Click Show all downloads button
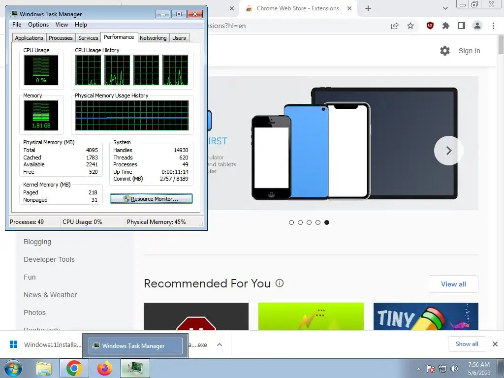The height and width of the screenshot is (378, 504). coord(467,344)
